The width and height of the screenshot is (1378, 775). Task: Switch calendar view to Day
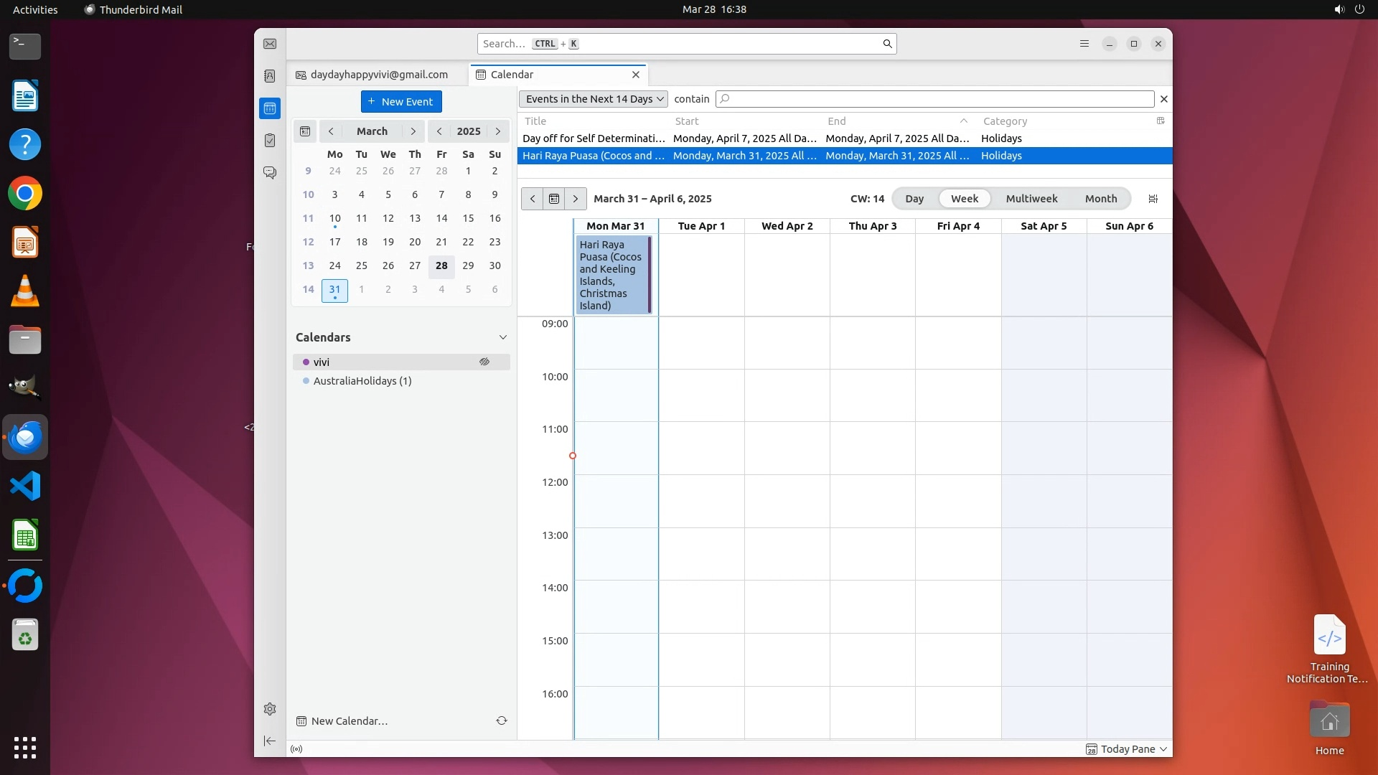914,199
